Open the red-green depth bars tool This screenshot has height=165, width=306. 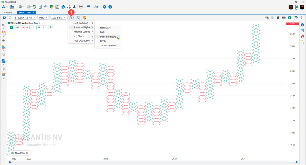[29, 7]
